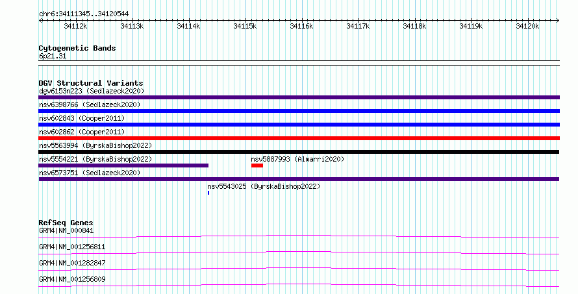Screen dimensions: 578x294
Task: Select the nsv6573751 purple variant bar
Action: tap(299, 179)
